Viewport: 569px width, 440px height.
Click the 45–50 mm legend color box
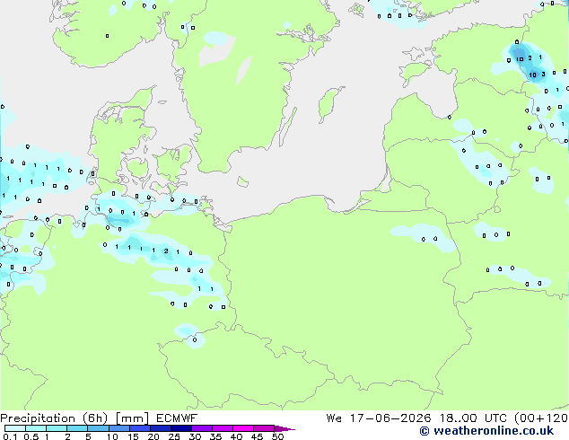264,428
